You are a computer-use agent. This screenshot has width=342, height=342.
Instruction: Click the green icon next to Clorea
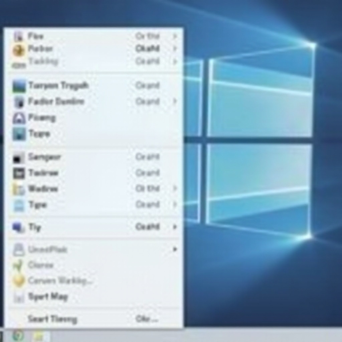coord(18,265)
